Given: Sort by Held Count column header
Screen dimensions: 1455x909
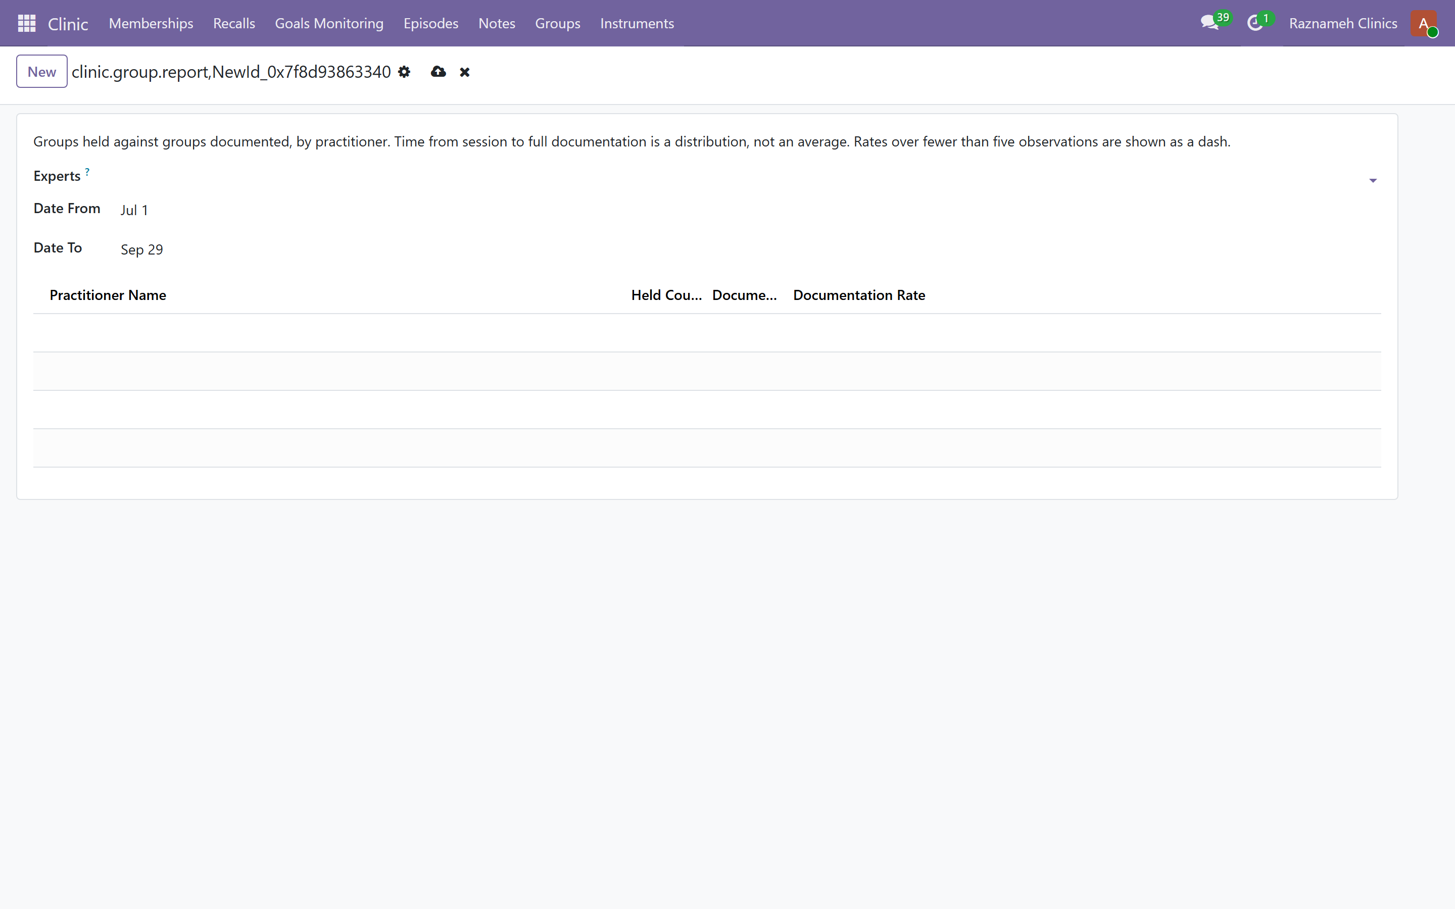Looking at the screenshot, I should tap(666, 295).
